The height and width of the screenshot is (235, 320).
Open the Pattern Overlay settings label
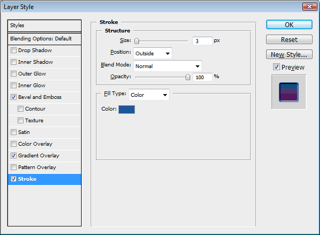coord(37,167)
